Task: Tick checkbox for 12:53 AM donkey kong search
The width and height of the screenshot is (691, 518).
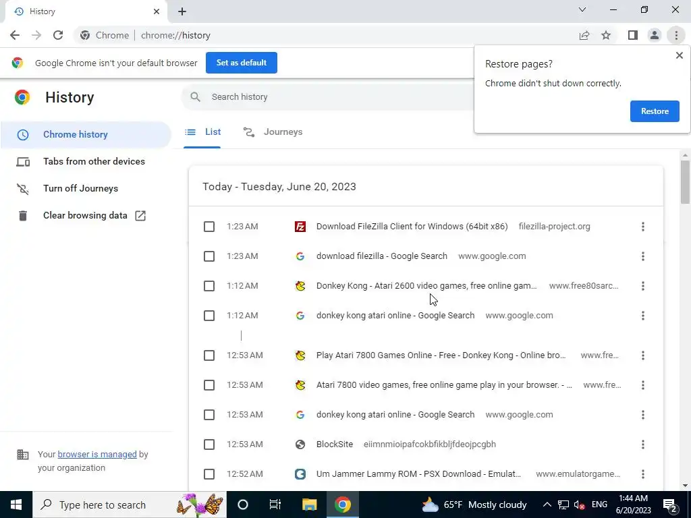Action: click(209, 415)
